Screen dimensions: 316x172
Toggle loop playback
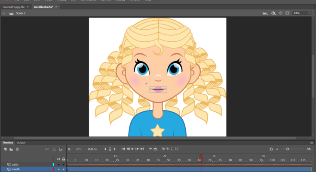click(x=155, y=149)
